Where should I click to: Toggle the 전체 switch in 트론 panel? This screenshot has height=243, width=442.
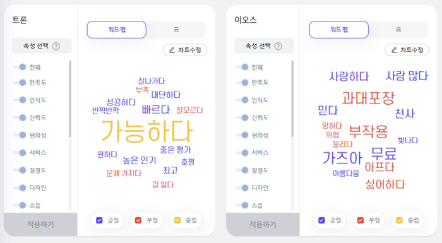point(20,67)
